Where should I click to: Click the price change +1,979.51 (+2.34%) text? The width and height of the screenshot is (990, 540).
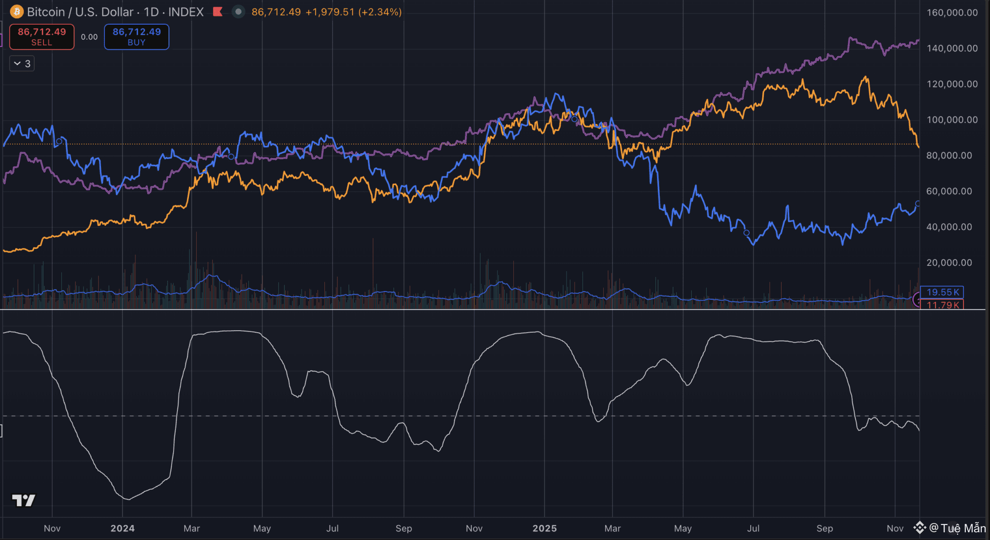click(x=353, y=12)
